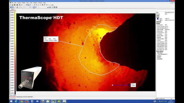Expand the Isotherms section heading
This screenshot has height=103, width=184.
(x=159, y=22)
